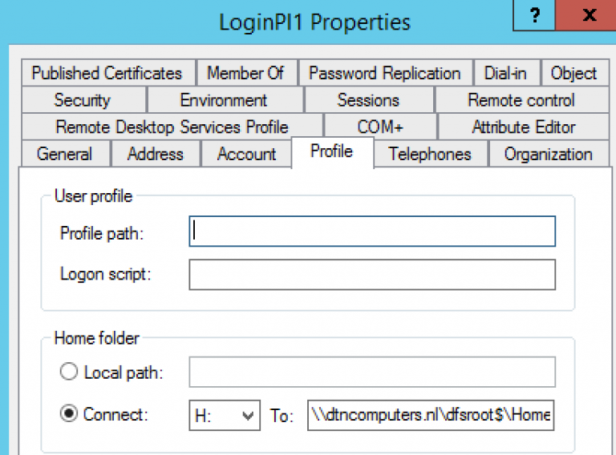Select the Local path radio button
616x455 pixels.
coord(70,372)
